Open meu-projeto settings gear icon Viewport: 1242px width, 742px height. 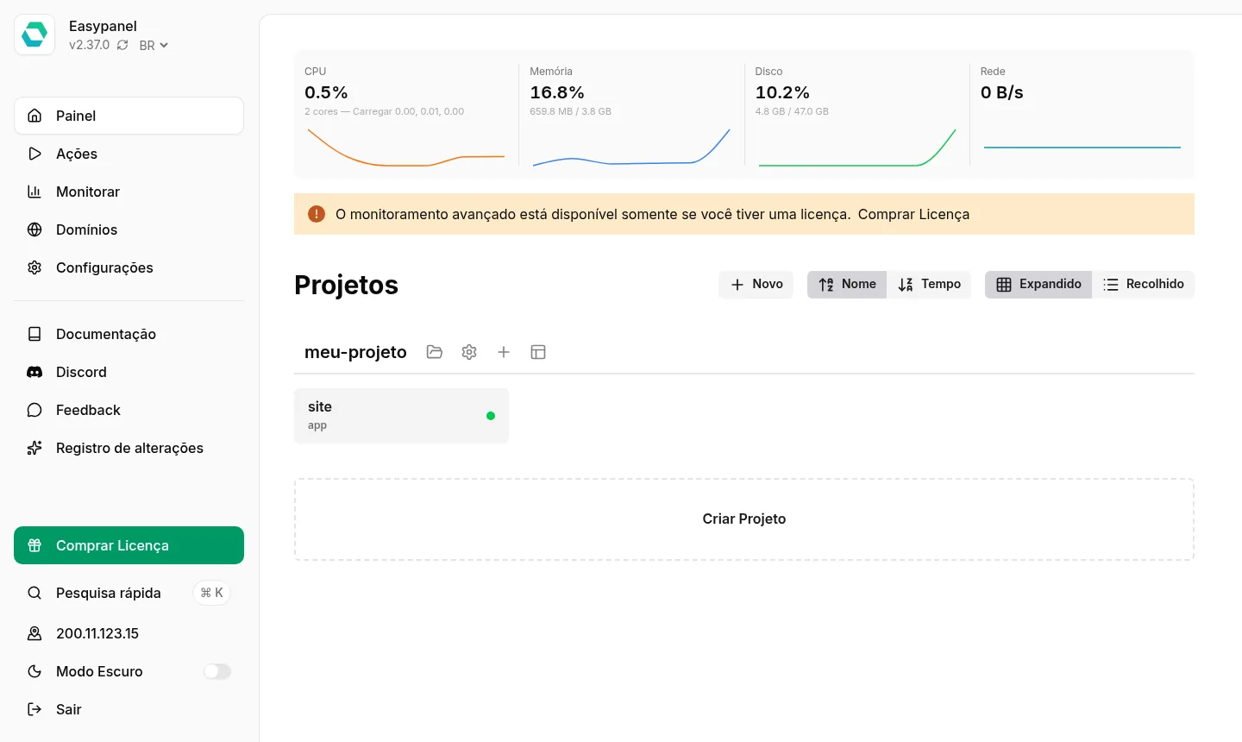pos(469,352)
